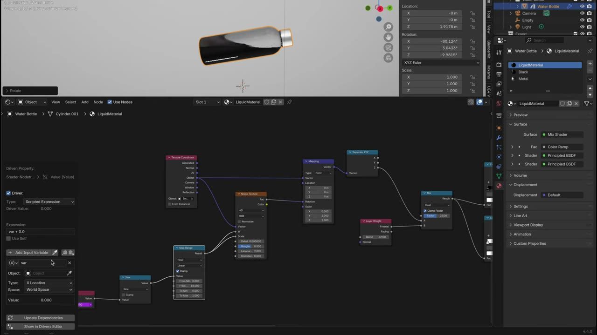Toggle the Use Nodes checkbox
This screenshot has width=597, height=335.
(x=110, y=102)
